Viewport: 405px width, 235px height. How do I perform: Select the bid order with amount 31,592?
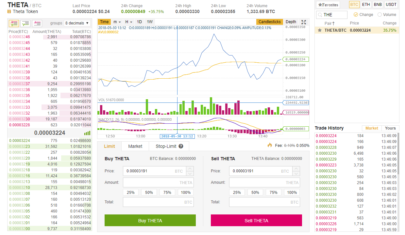point(50,147)
